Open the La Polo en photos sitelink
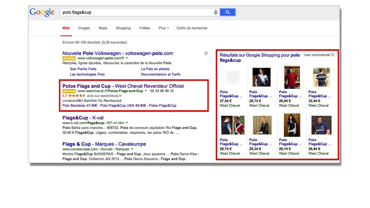 155,69
